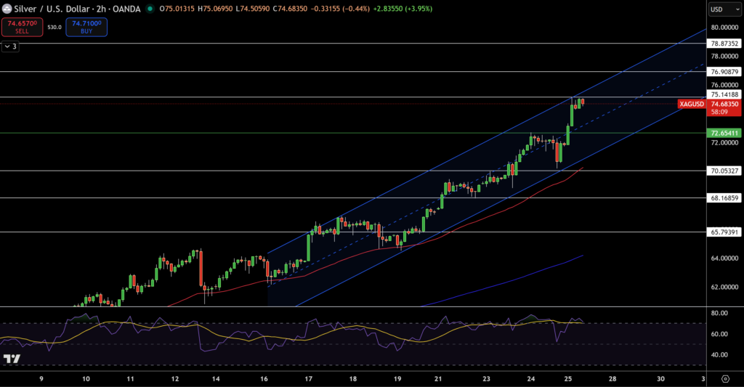Click the 530.0 spread value
744x387 pixels.
coord(54,27)
